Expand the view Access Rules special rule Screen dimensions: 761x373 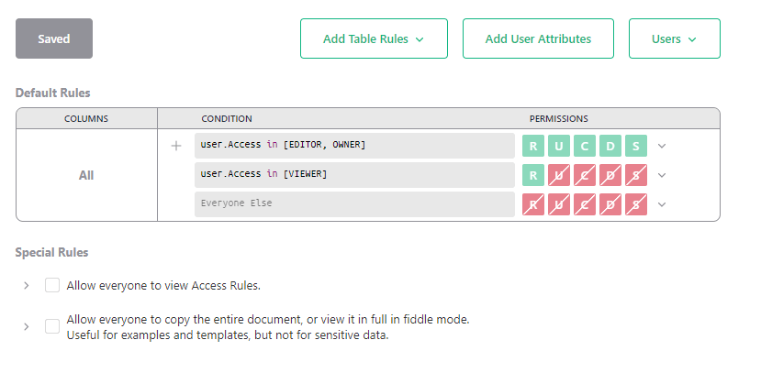pyautogui.click(x=27, y=285)
